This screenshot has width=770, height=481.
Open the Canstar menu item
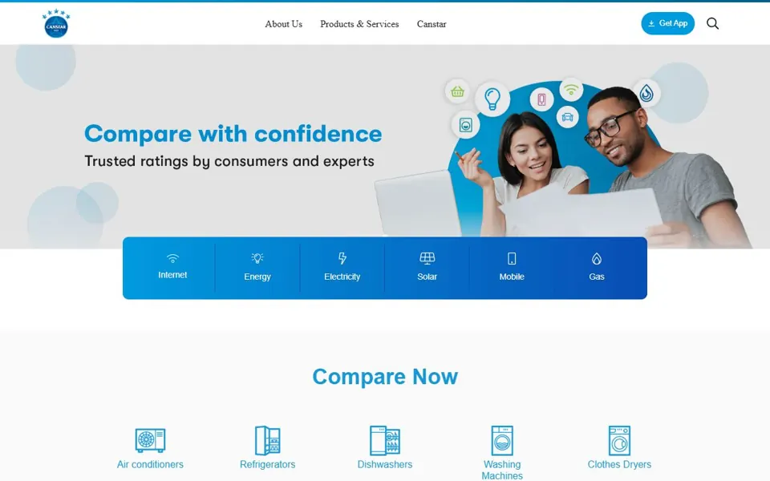432,24
